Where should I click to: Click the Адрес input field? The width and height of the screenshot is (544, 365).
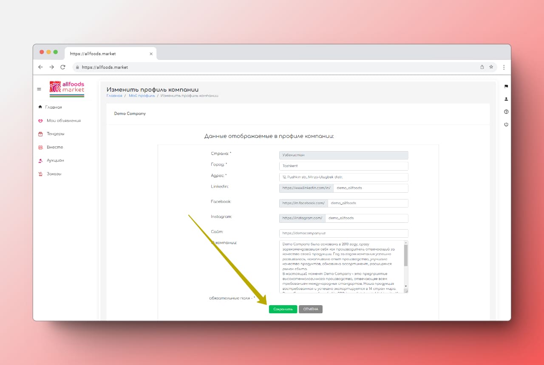(344, 177)
